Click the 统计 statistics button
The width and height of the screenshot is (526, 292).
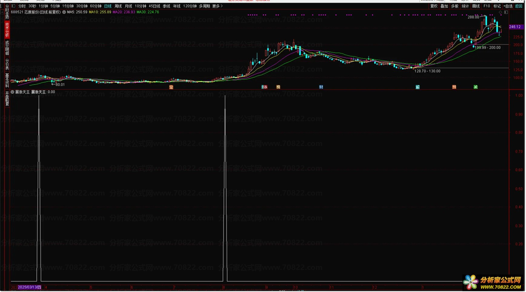coord(465,6)
